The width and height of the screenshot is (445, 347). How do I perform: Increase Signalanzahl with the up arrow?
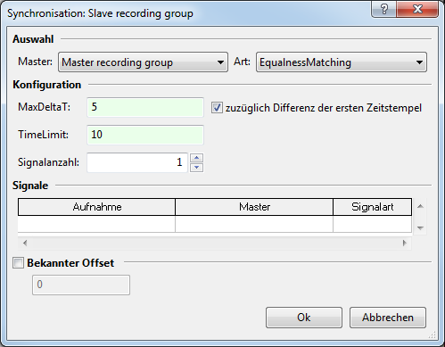tap(196, 158)
